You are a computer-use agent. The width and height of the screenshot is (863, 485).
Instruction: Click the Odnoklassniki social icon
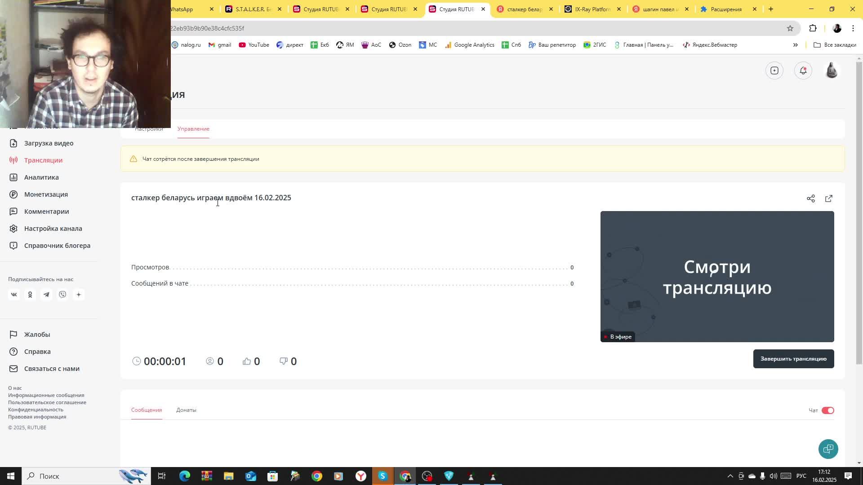pyautogui.click(x=30, y=295)
